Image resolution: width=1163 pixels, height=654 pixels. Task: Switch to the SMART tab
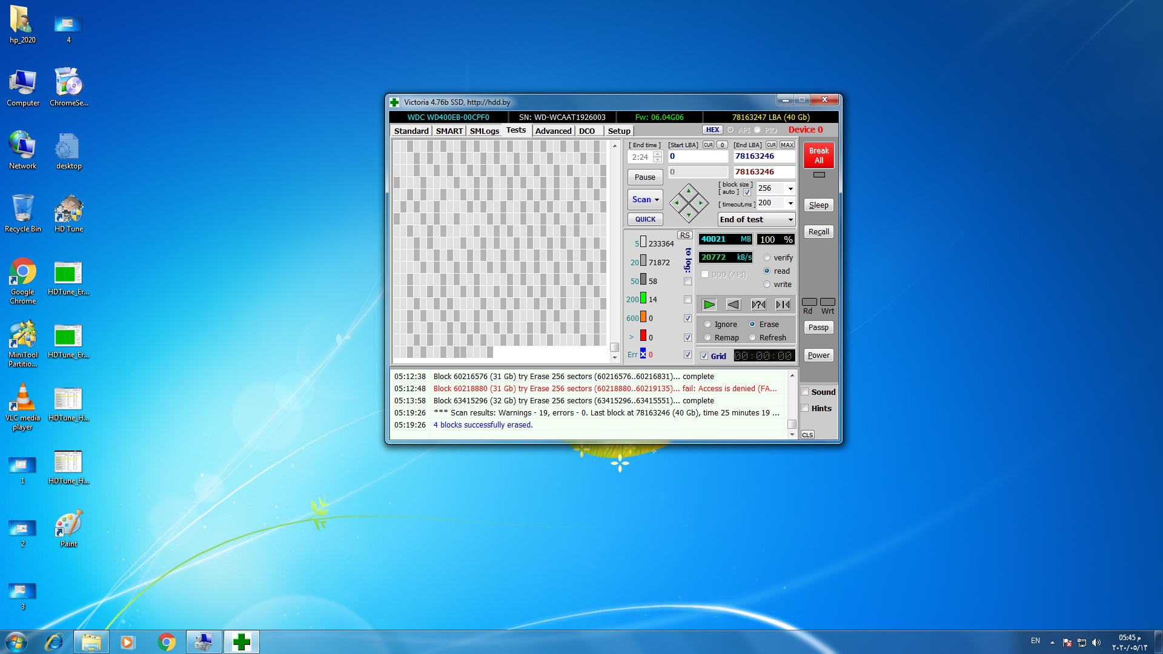tap(449, 131)
